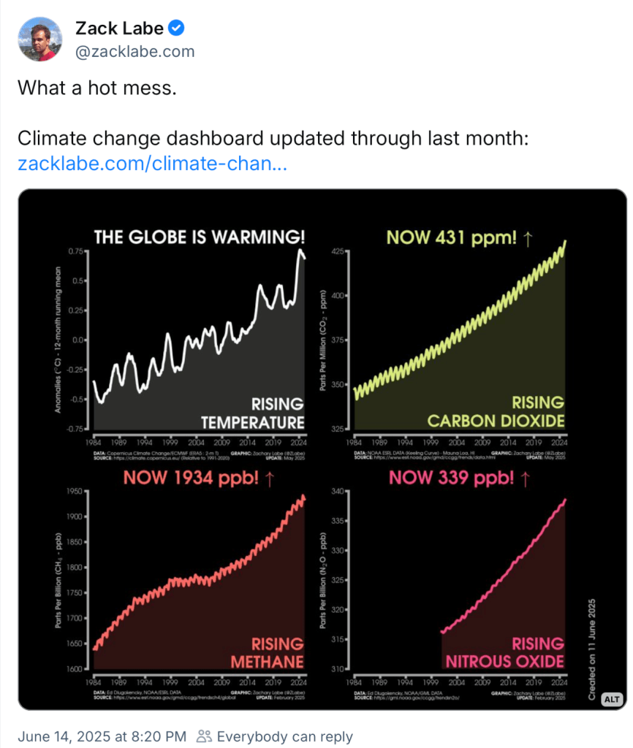Click the "NOW 1934 ppb!" title

tap(198, 478)
